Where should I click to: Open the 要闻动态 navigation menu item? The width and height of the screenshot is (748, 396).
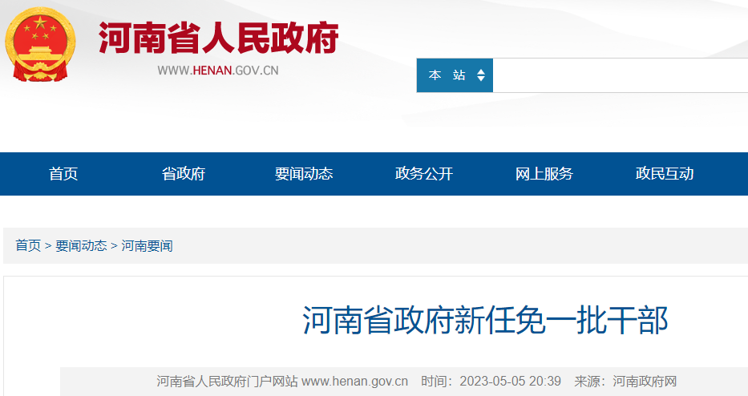304,174
